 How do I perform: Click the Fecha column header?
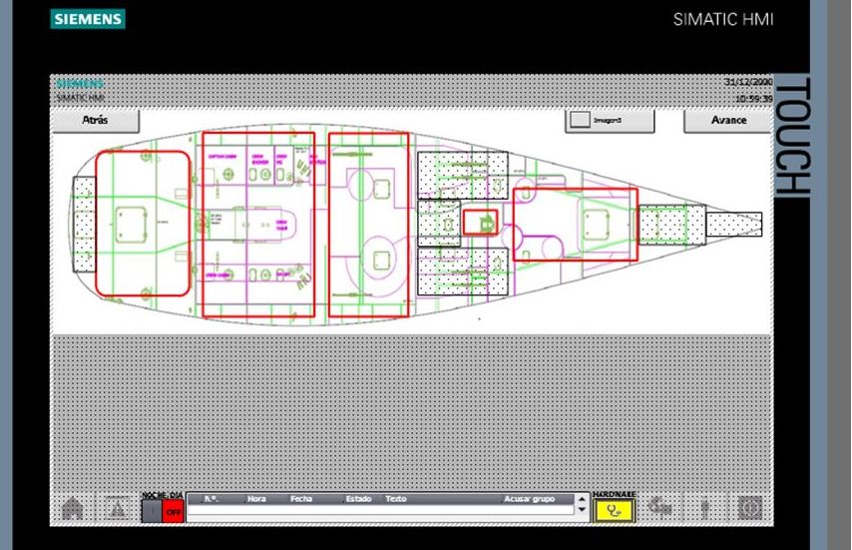click(x=301, y=499)
